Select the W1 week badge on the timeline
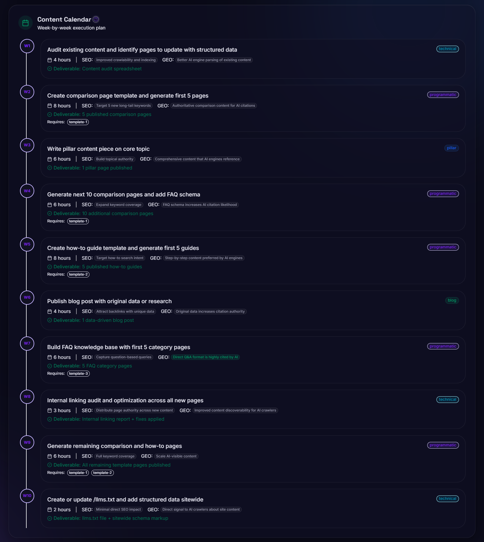 click(x=27, y=46)
